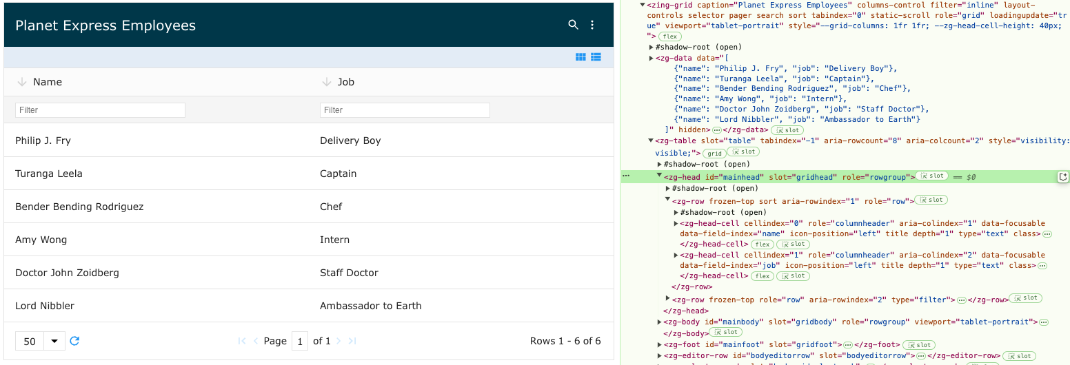Select the Delivery Boy job cell
The width and height of the screenshot is (1070, 365).
(x=461, y=140)
